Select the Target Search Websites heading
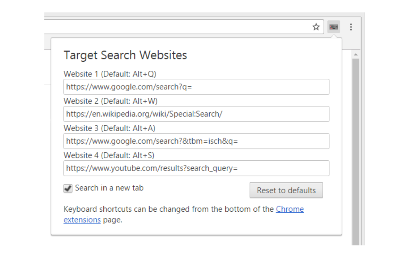The image size is (411, 257). (x=125, y=55)
